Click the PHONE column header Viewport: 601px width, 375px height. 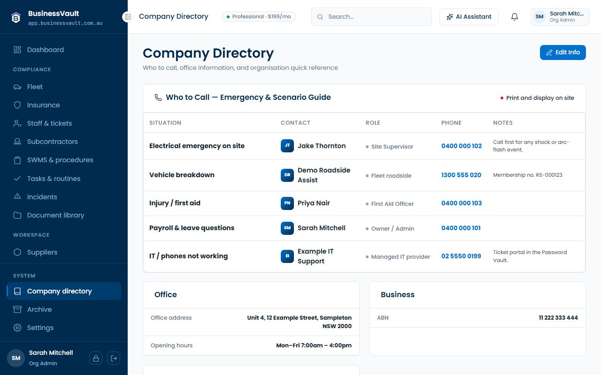point(451,123)
